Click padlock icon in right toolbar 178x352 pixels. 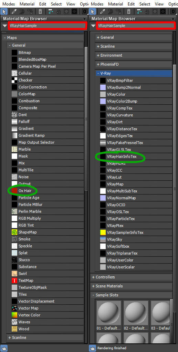coord(147,11)
